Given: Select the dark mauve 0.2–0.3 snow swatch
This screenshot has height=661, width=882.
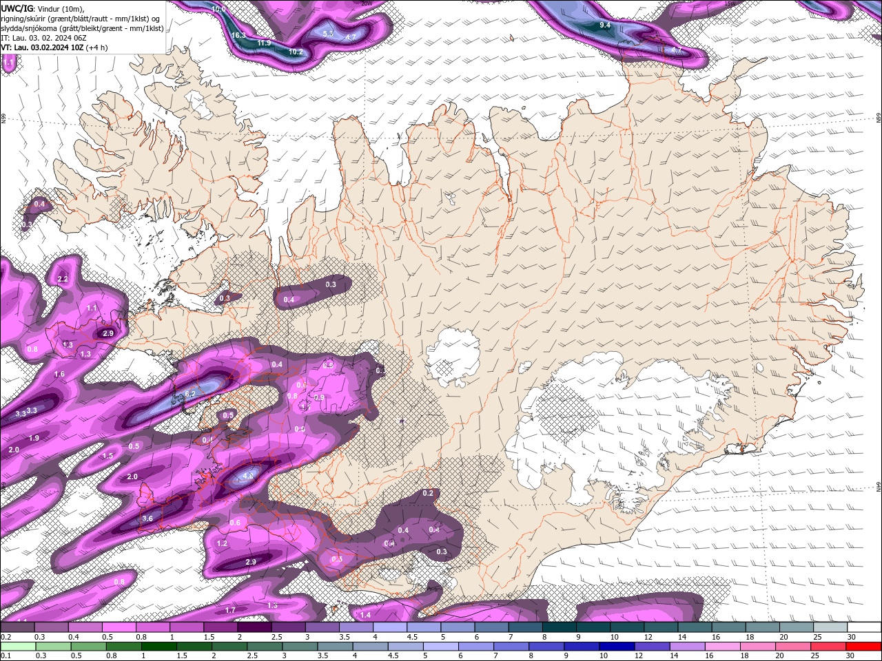Looking at the screenshot, I should click(x=18, y=627).
